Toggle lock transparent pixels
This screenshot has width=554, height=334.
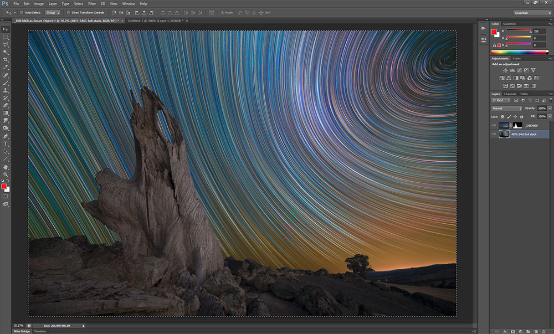[502, 116]
